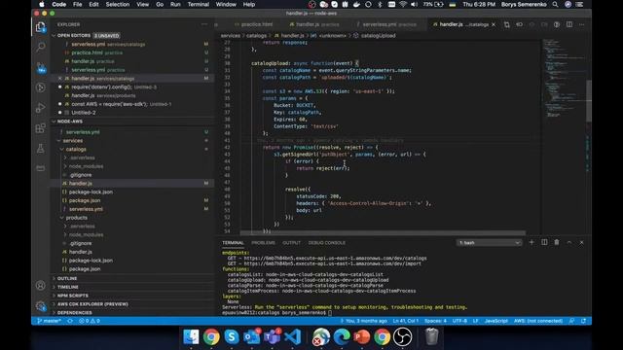Open the Terminal menu in menu bar
Viewport: 623px width, 350px height.
click(199, 4)
